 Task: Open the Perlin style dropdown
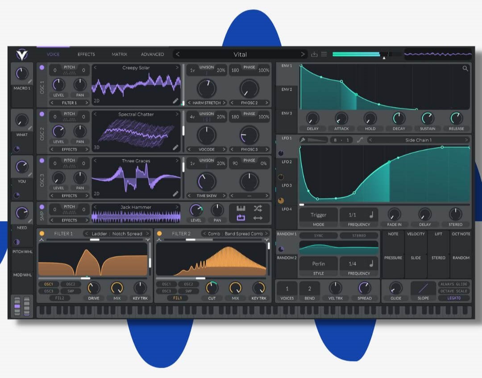(x=318, y=264)
